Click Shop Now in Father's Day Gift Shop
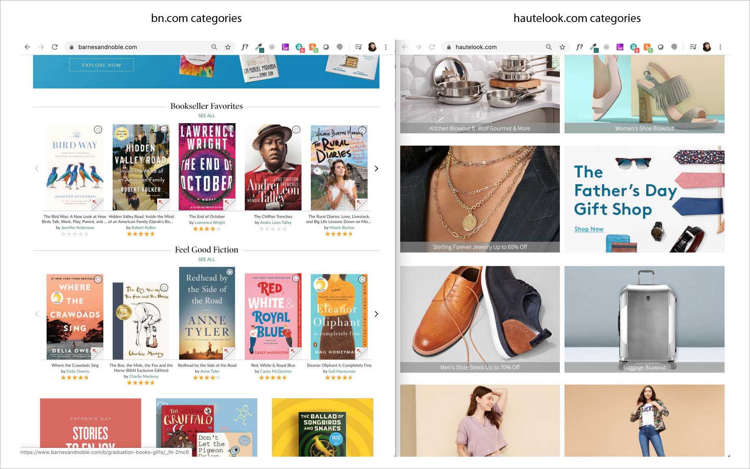The height and width of the screenshot is (469, 750). click(589, 229)
